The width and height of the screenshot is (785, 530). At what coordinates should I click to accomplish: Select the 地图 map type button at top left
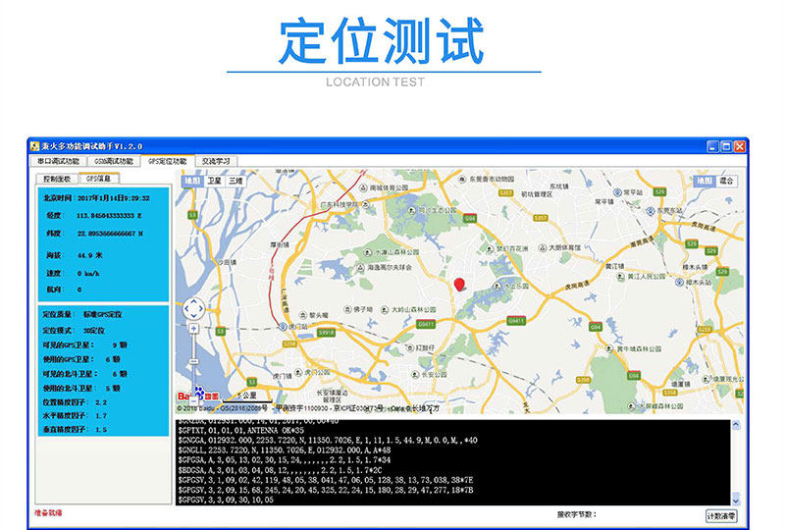[192, 181]
